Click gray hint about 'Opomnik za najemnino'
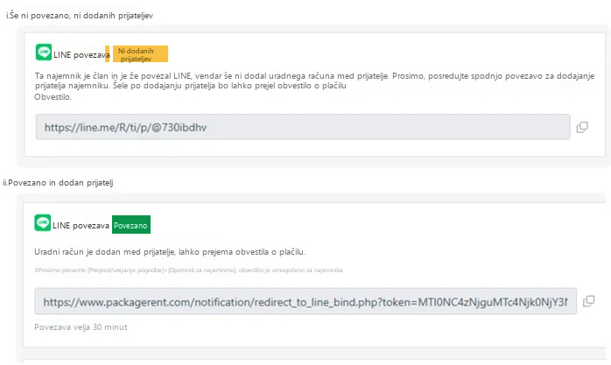The width and height of the screenshot is (611, 365). click(188, 270)
